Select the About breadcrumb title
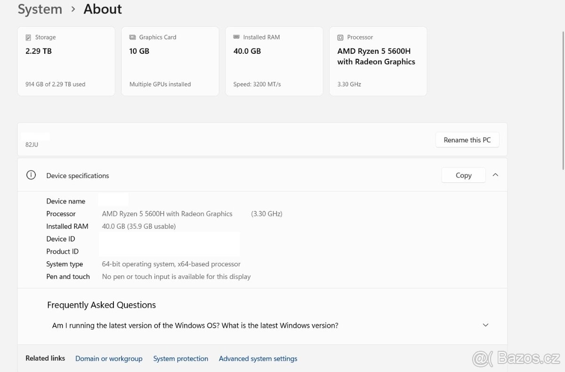The image size is (565, 372). pos(103,9)
